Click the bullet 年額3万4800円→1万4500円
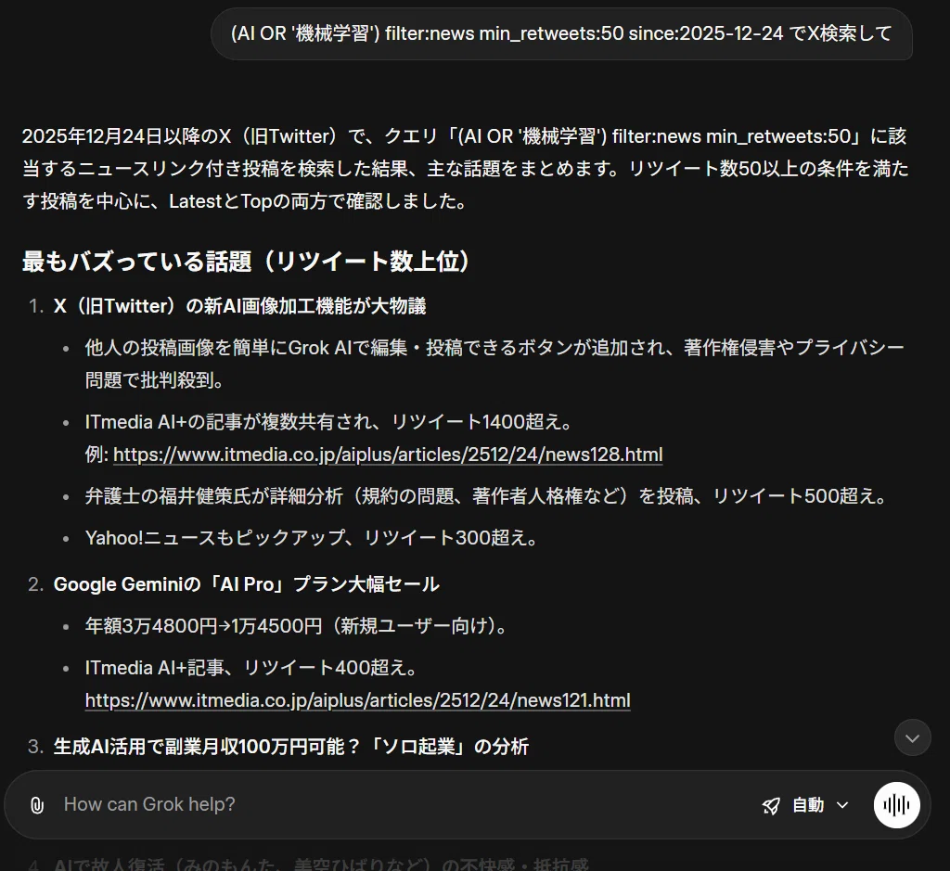This screenshot has height=871, width=950. tap(298, 625)
